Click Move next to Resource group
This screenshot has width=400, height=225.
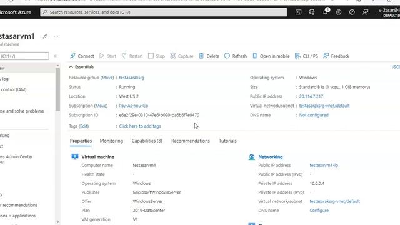tap(107, 77)
